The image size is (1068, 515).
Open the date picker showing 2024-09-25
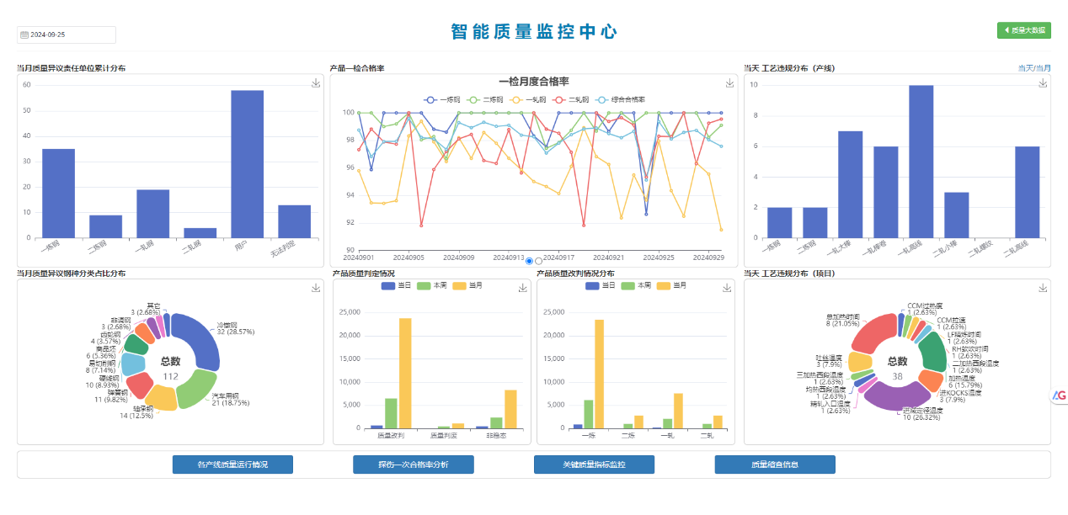[67, 35]
